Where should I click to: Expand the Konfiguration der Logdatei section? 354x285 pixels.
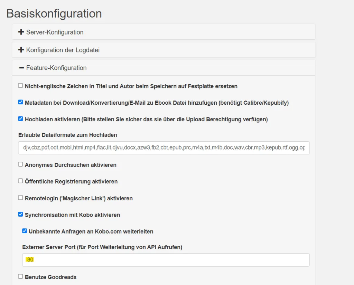[164, 50]
